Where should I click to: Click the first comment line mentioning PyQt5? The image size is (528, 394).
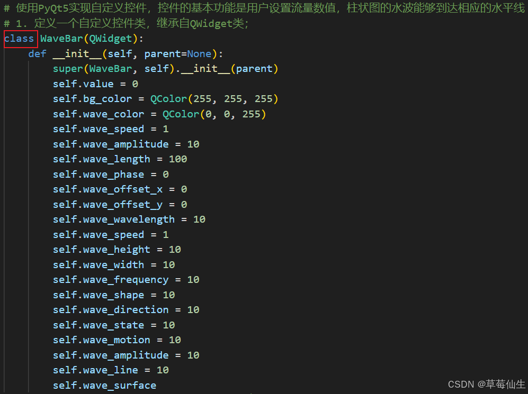264,8
